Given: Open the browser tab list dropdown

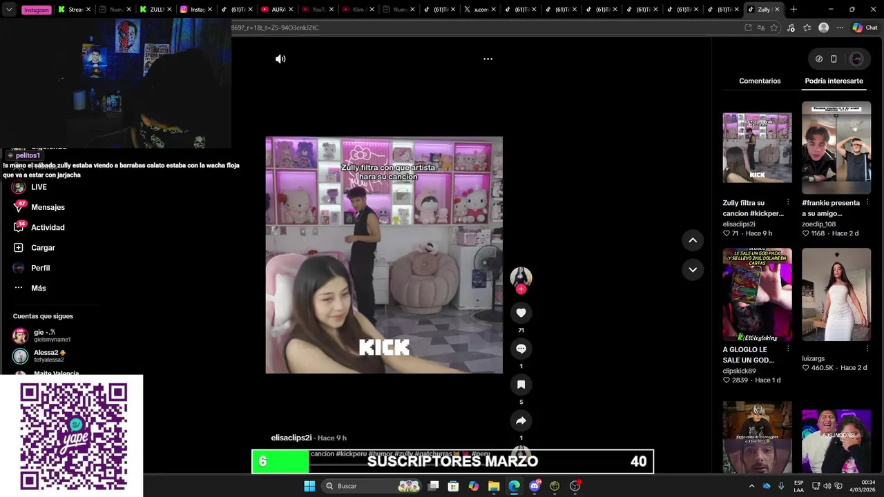Looking at the screenshot, I should 9,10.
